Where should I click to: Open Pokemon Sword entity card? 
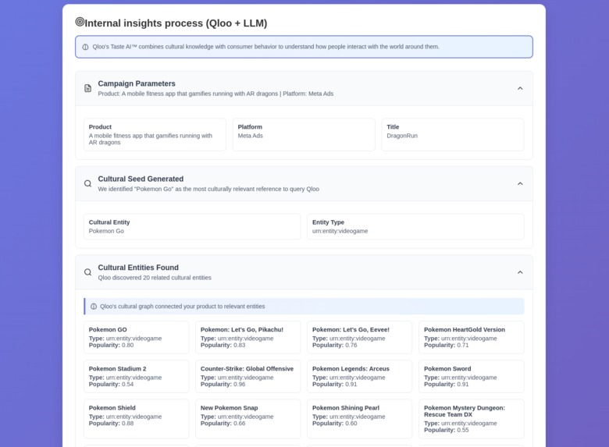[472, 376]
